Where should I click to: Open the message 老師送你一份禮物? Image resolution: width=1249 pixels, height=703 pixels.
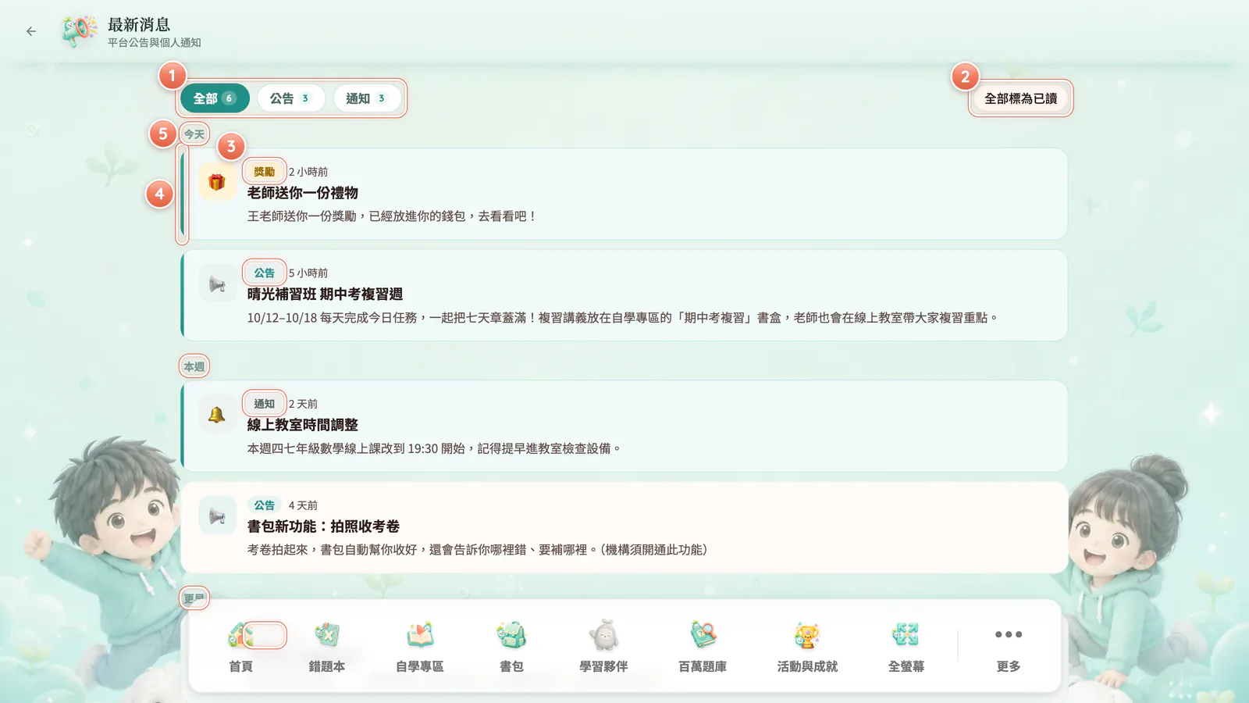tap(624, 194)
